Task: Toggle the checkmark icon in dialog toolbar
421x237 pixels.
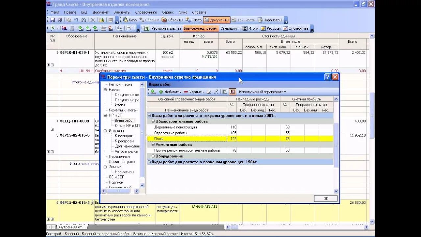Action: tap(225, 92)
